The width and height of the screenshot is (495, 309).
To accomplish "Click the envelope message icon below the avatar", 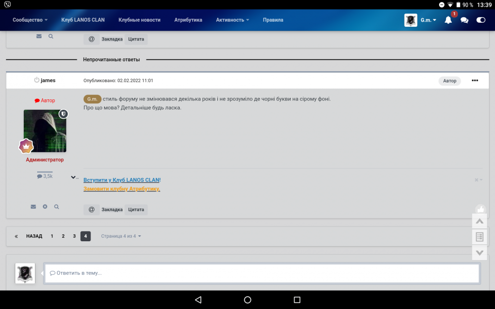I will [x=33, y=207].
